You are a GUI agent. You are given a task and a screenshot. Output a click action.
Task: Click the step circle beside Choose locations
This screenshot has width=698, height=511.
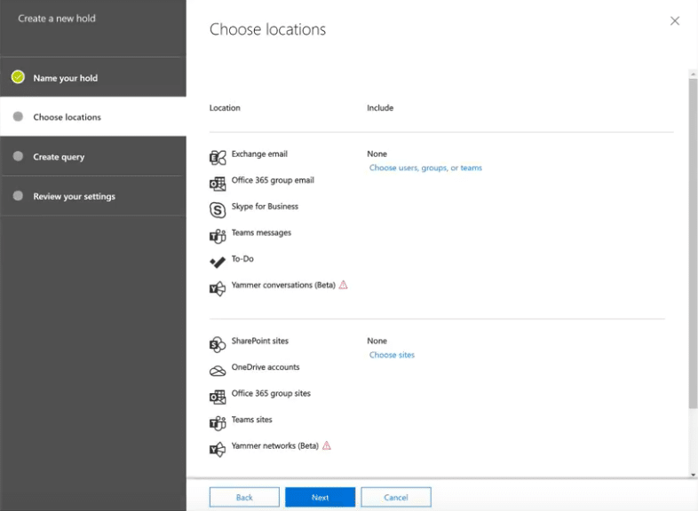18,116
